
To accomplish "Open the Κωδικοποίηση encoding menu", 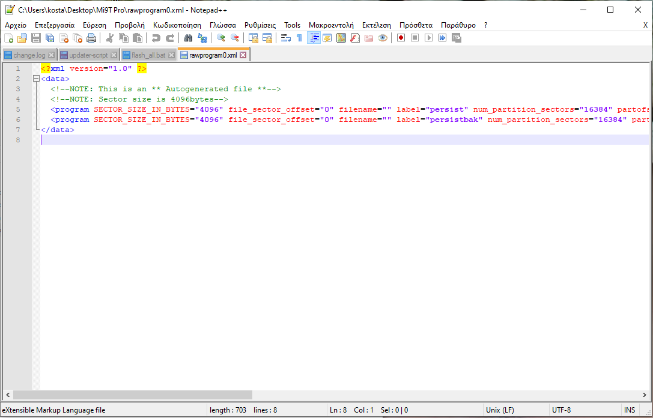I will 177,25.
